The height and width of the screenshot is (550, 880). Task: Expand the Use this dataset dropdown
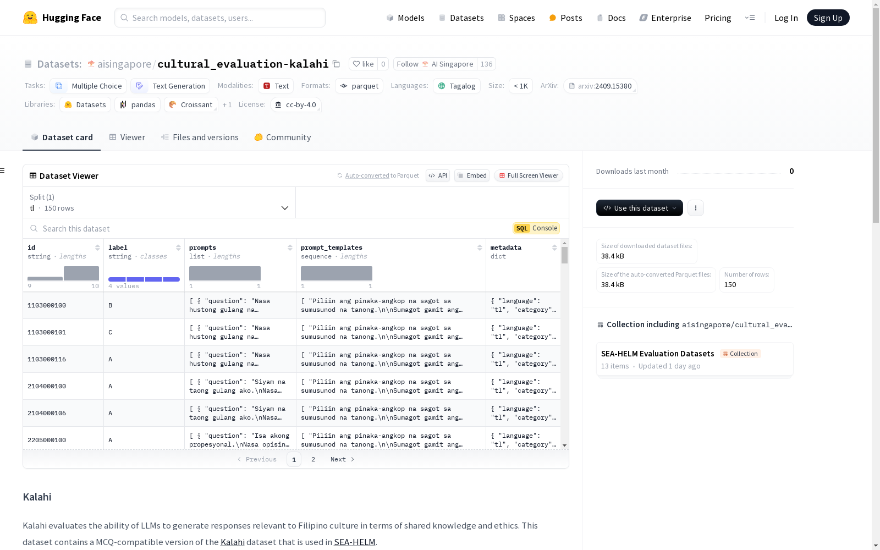point(640,208)
